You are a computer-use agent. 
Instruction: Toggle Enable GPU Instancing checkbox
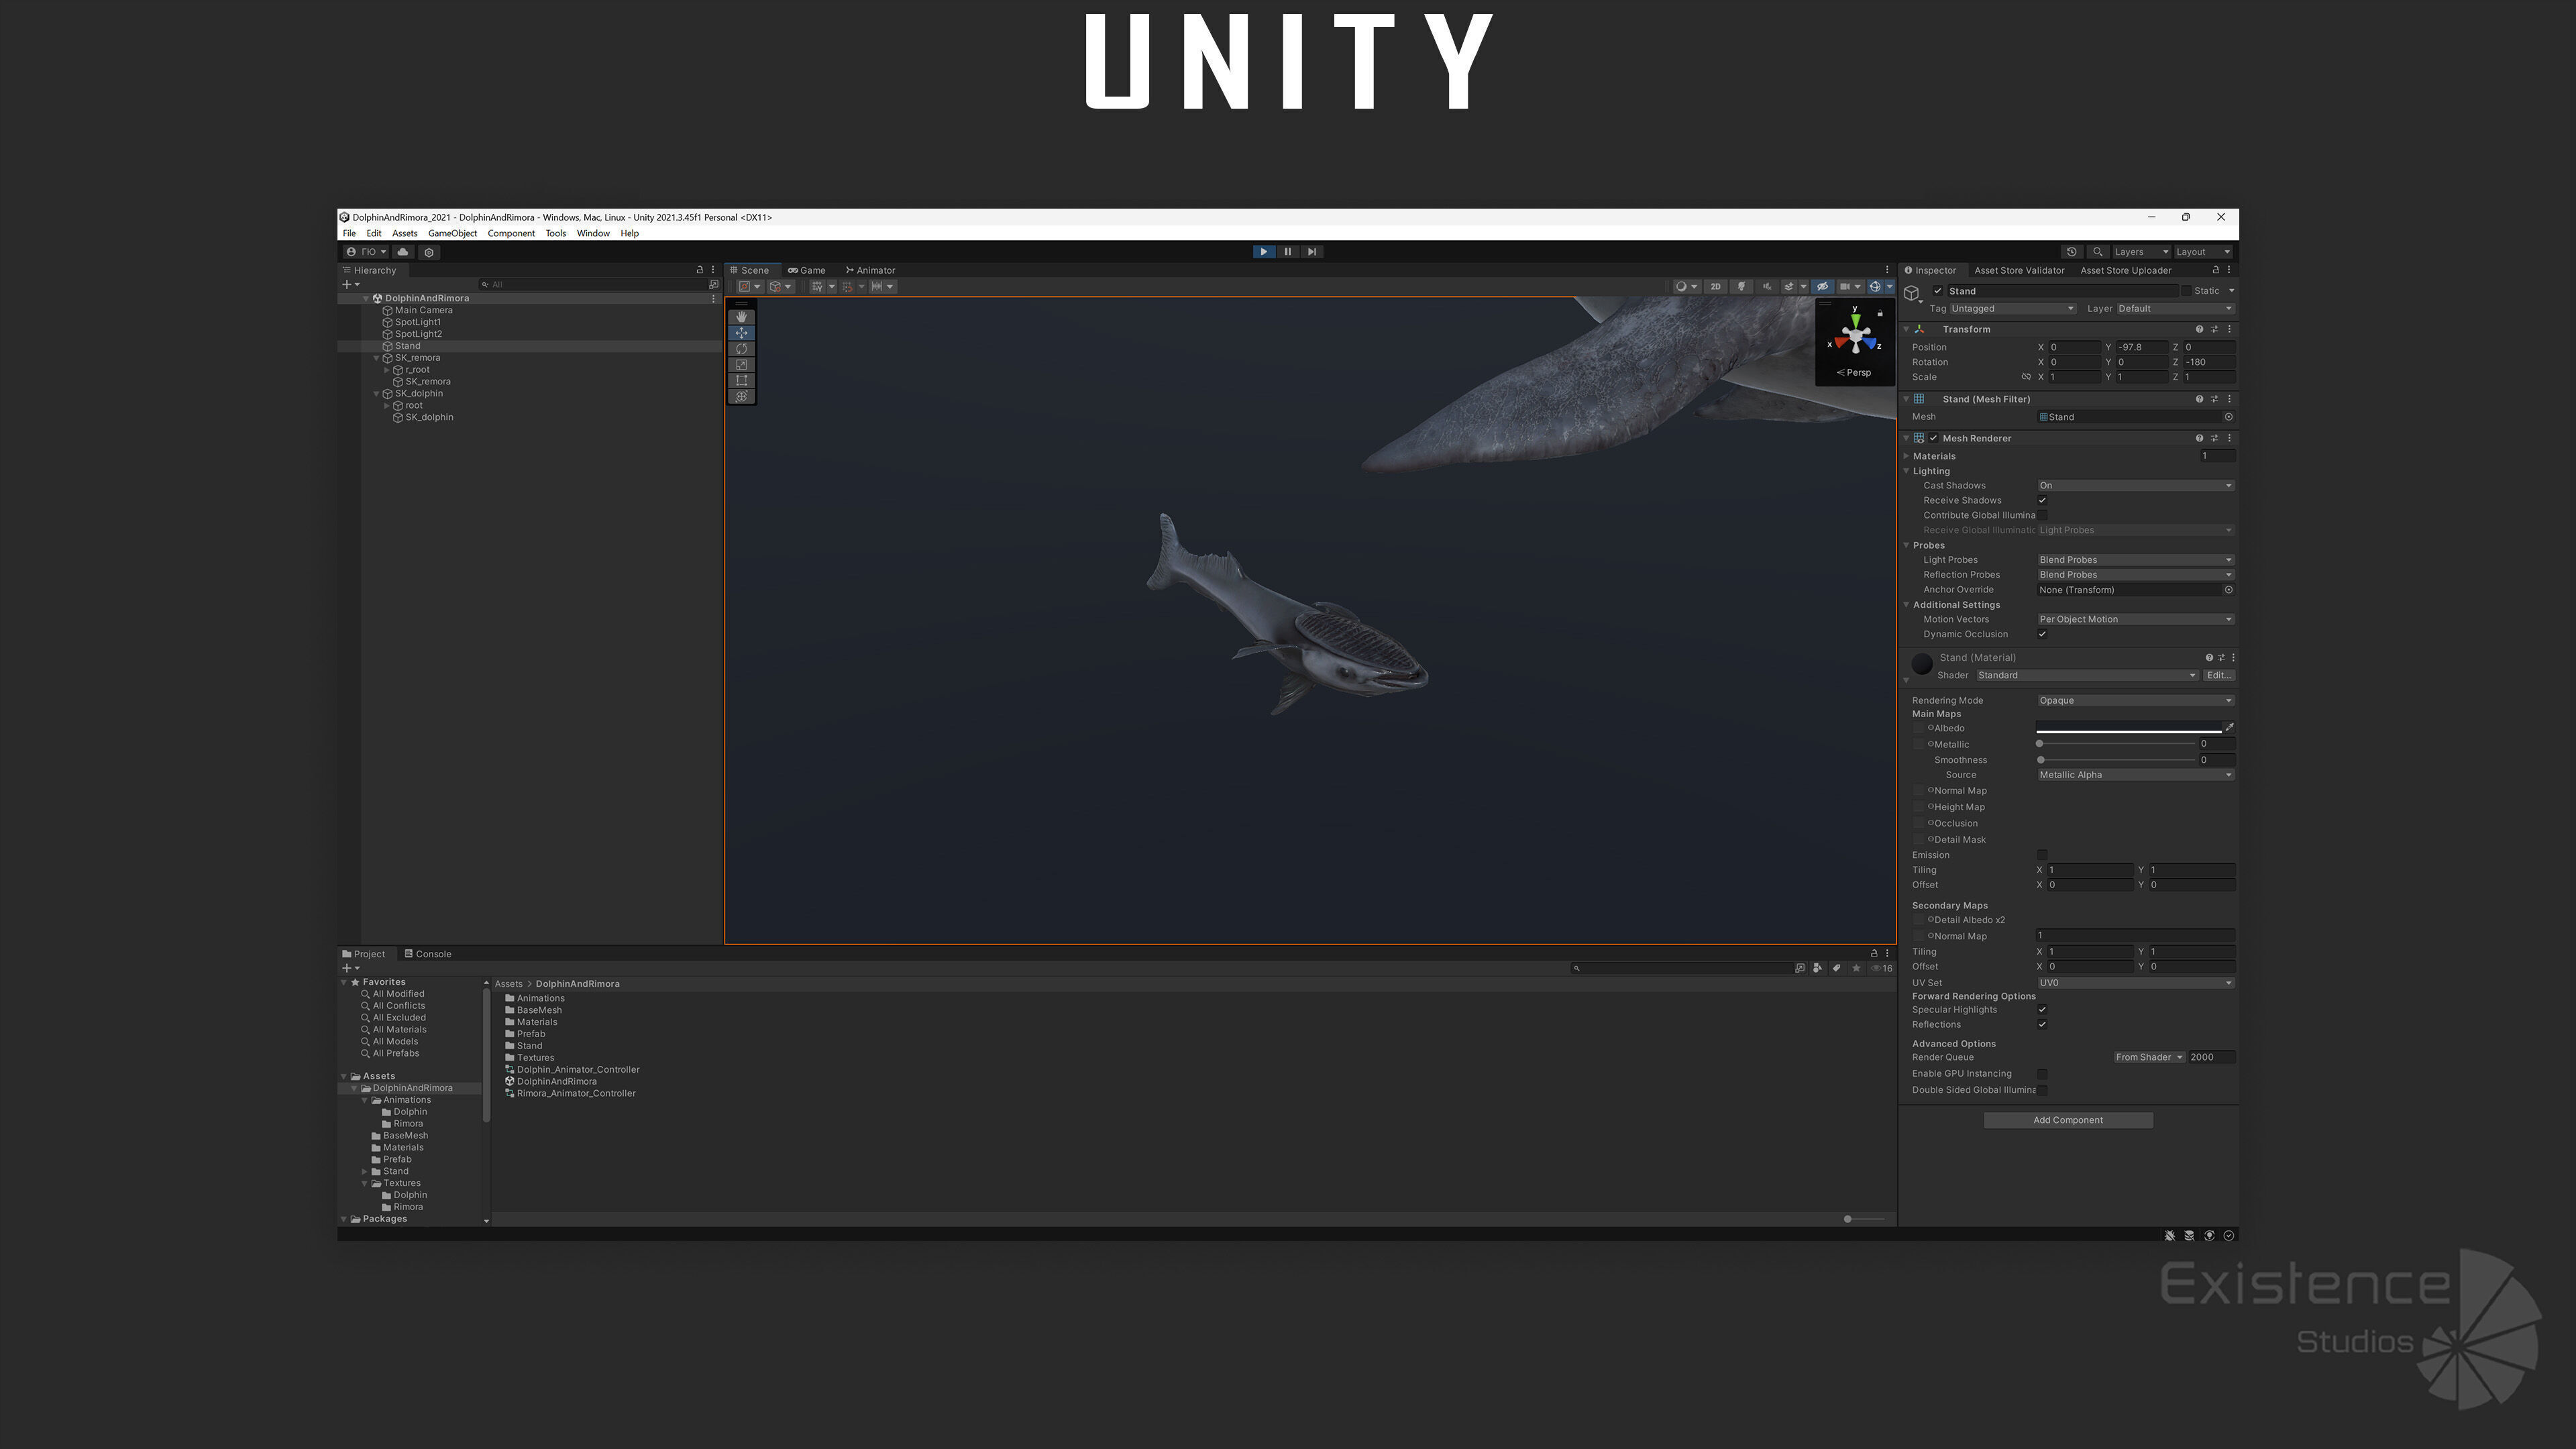click(x=2042, y=1074)
